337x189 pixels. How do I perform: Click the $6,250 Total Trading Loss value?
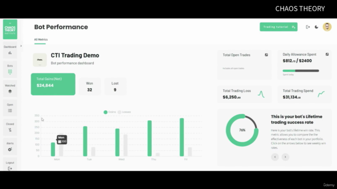[232, 97]
